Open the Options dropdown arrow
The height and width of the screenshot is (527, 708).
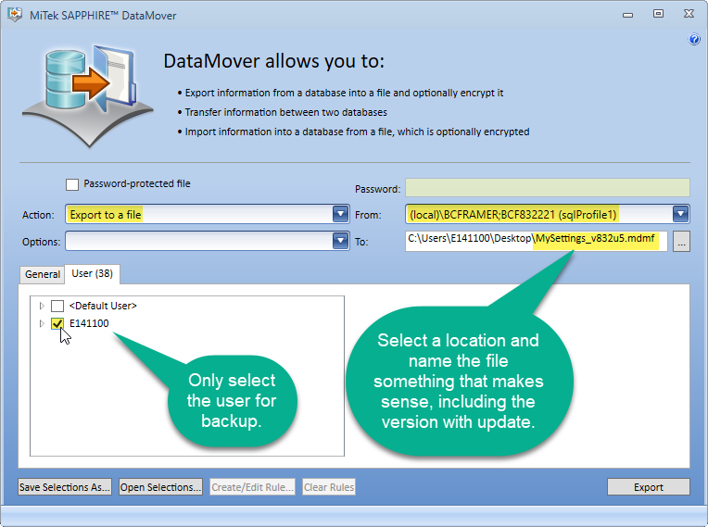point(340,241)
